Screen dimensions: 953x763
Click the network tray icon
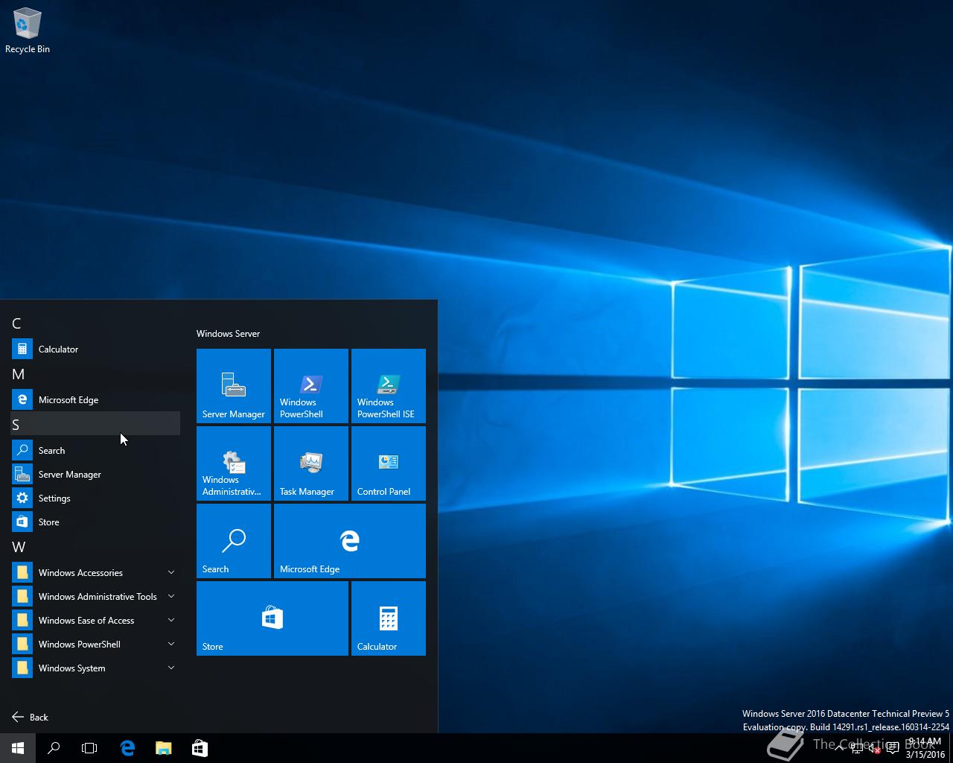pos(857,748)
